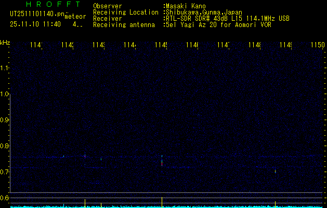The width and height of the screenshot is (327, 208).
Task: Click the word meteor in header
Action: point(75,17)
